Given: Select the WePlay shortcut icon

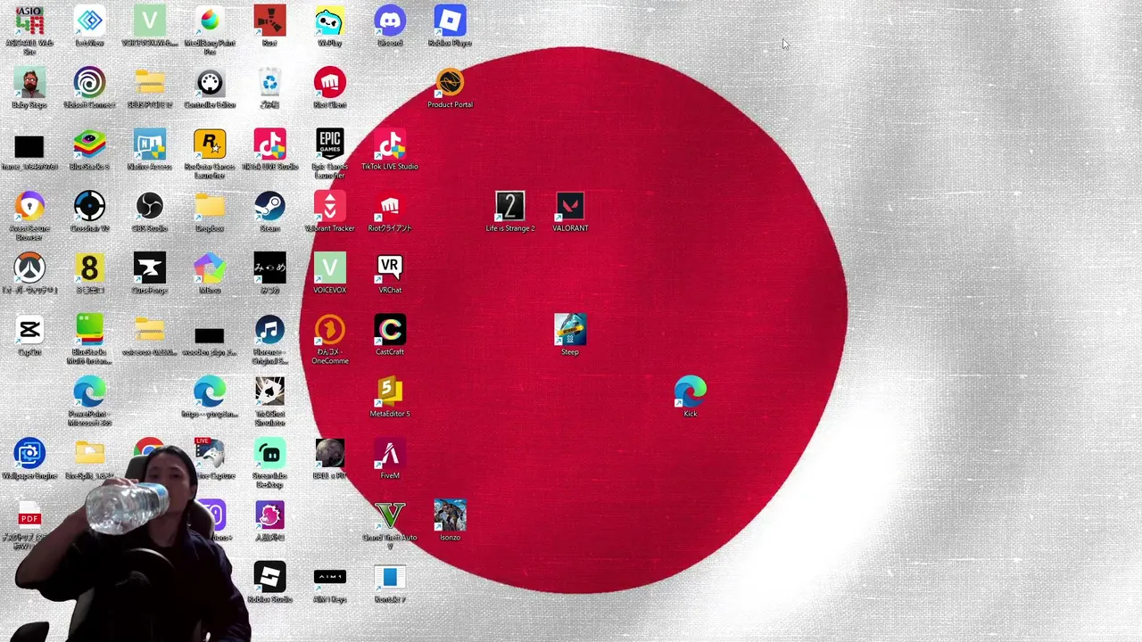Looking at the screenshot, I should click(x=329, y=21).
